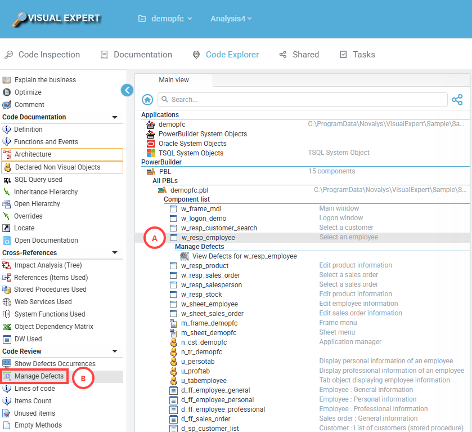Click the Unused items icon
Viewport: 472px width, 432px height.
click(x=6, y=413)
